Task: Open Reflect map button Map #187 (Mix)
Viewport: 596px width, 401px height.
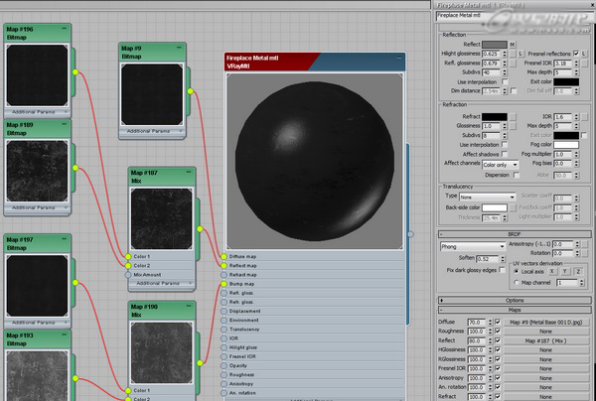Action: coord(545,341)
